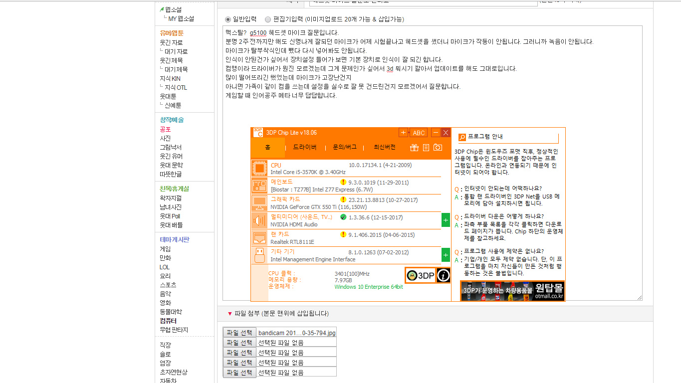The image size is (681, 383).
Task: Click the 메인보드 motherboard icon
Action: (x=259, y=186)
